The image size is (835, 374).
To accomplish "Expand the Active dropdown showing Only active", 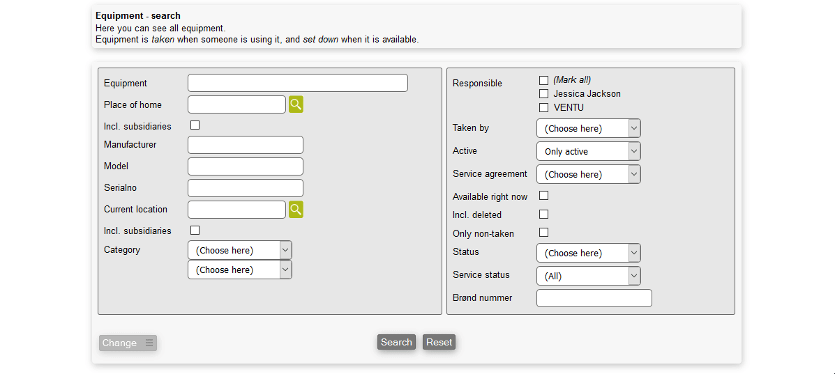I will tap(588, 151).
